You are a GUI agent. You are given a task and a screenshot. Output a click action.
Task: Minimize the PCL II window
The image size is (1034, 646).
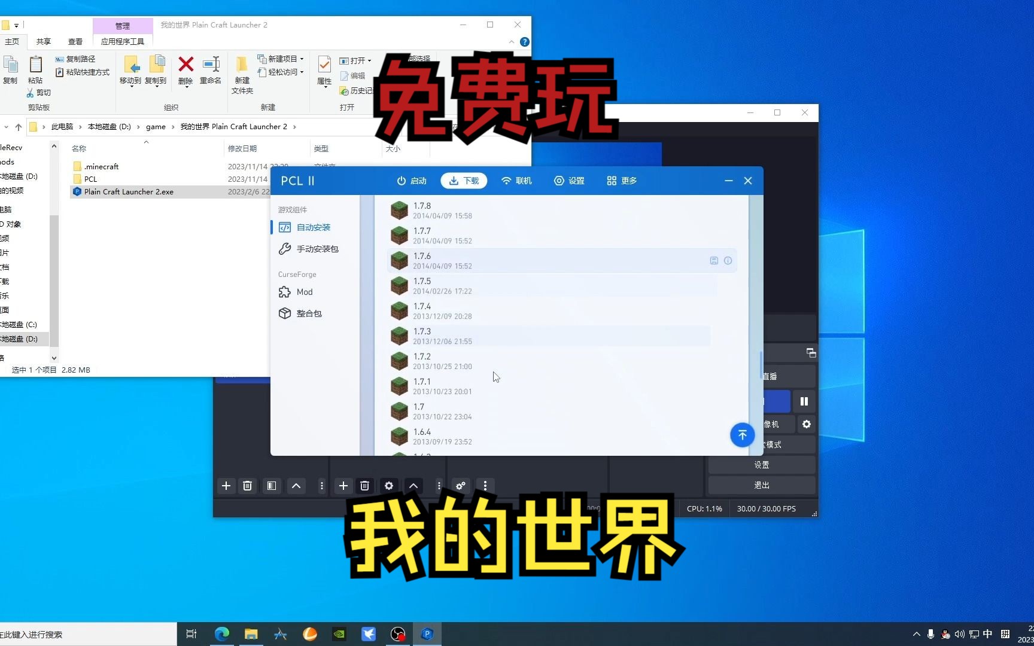(728, 181)
